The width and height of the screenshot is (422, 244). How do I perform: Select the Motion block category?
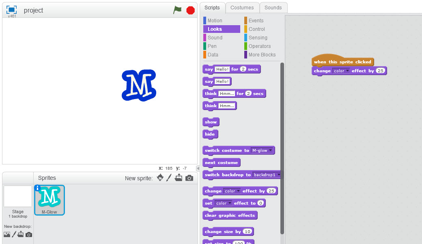point(222,20)
